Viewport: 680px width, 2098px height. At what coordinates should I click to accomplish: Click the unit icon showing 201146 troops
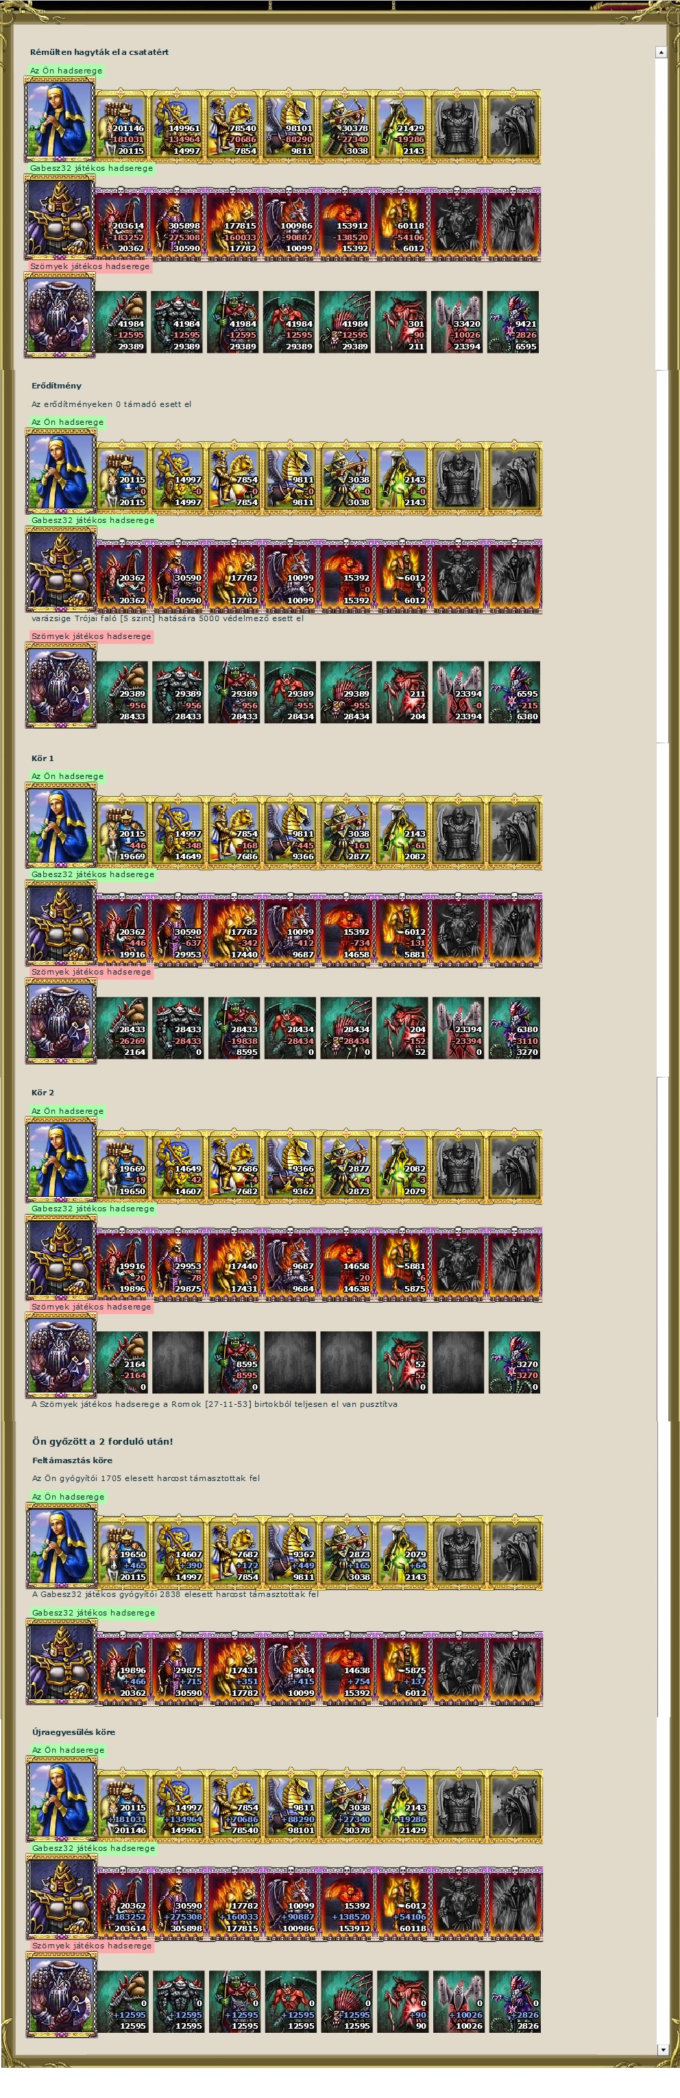(x=122, y=127)
